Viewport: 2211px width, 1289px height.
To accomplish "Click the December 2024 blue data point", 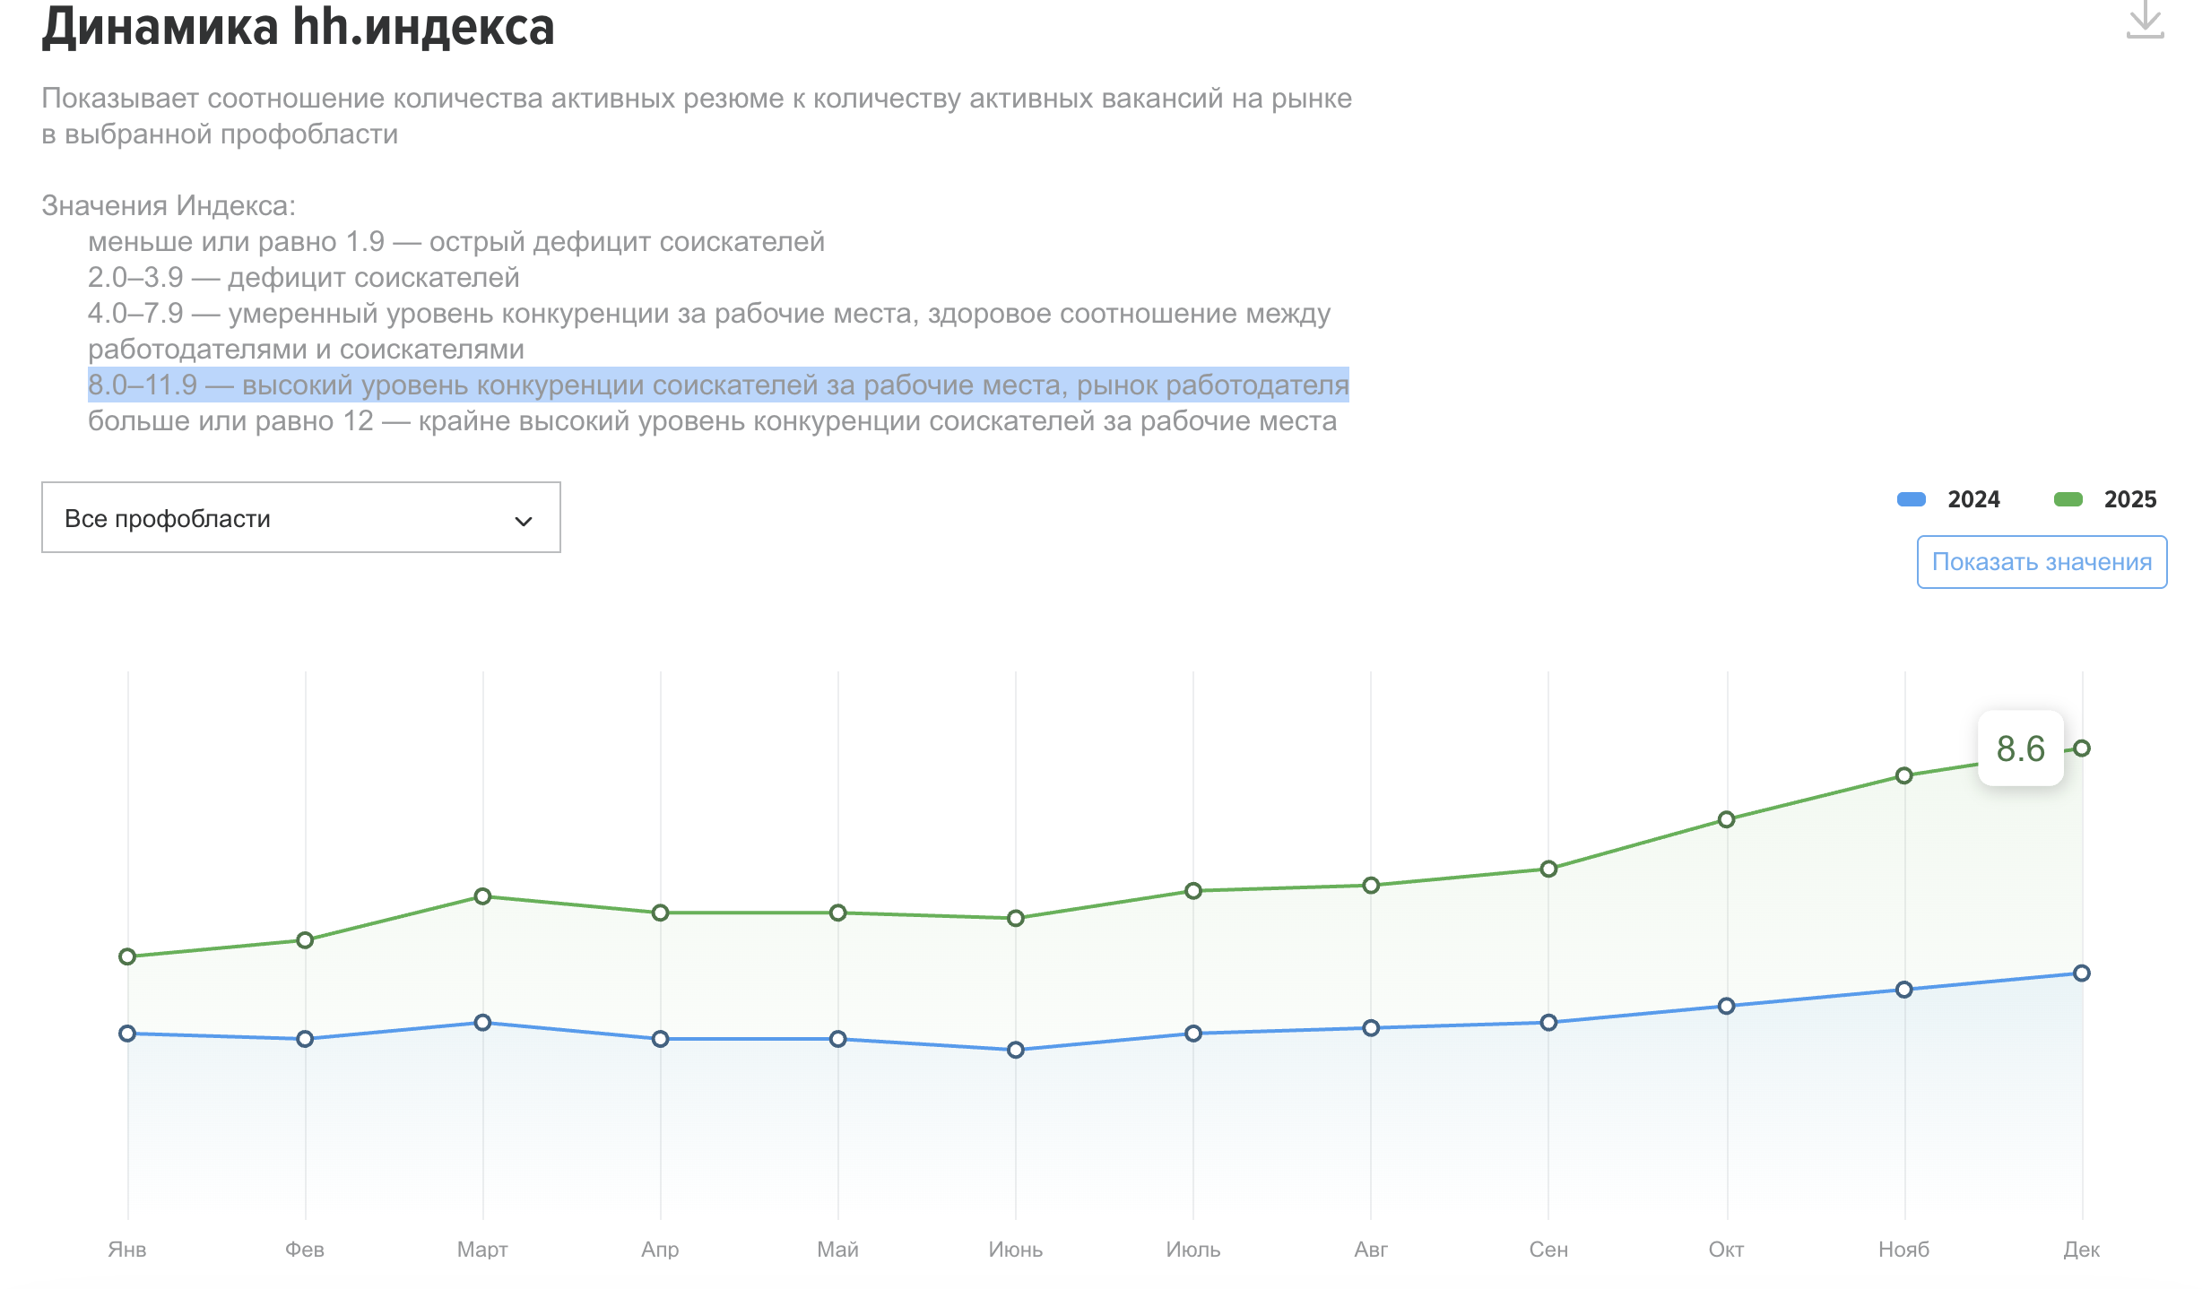I will (x=2082, y=973).
